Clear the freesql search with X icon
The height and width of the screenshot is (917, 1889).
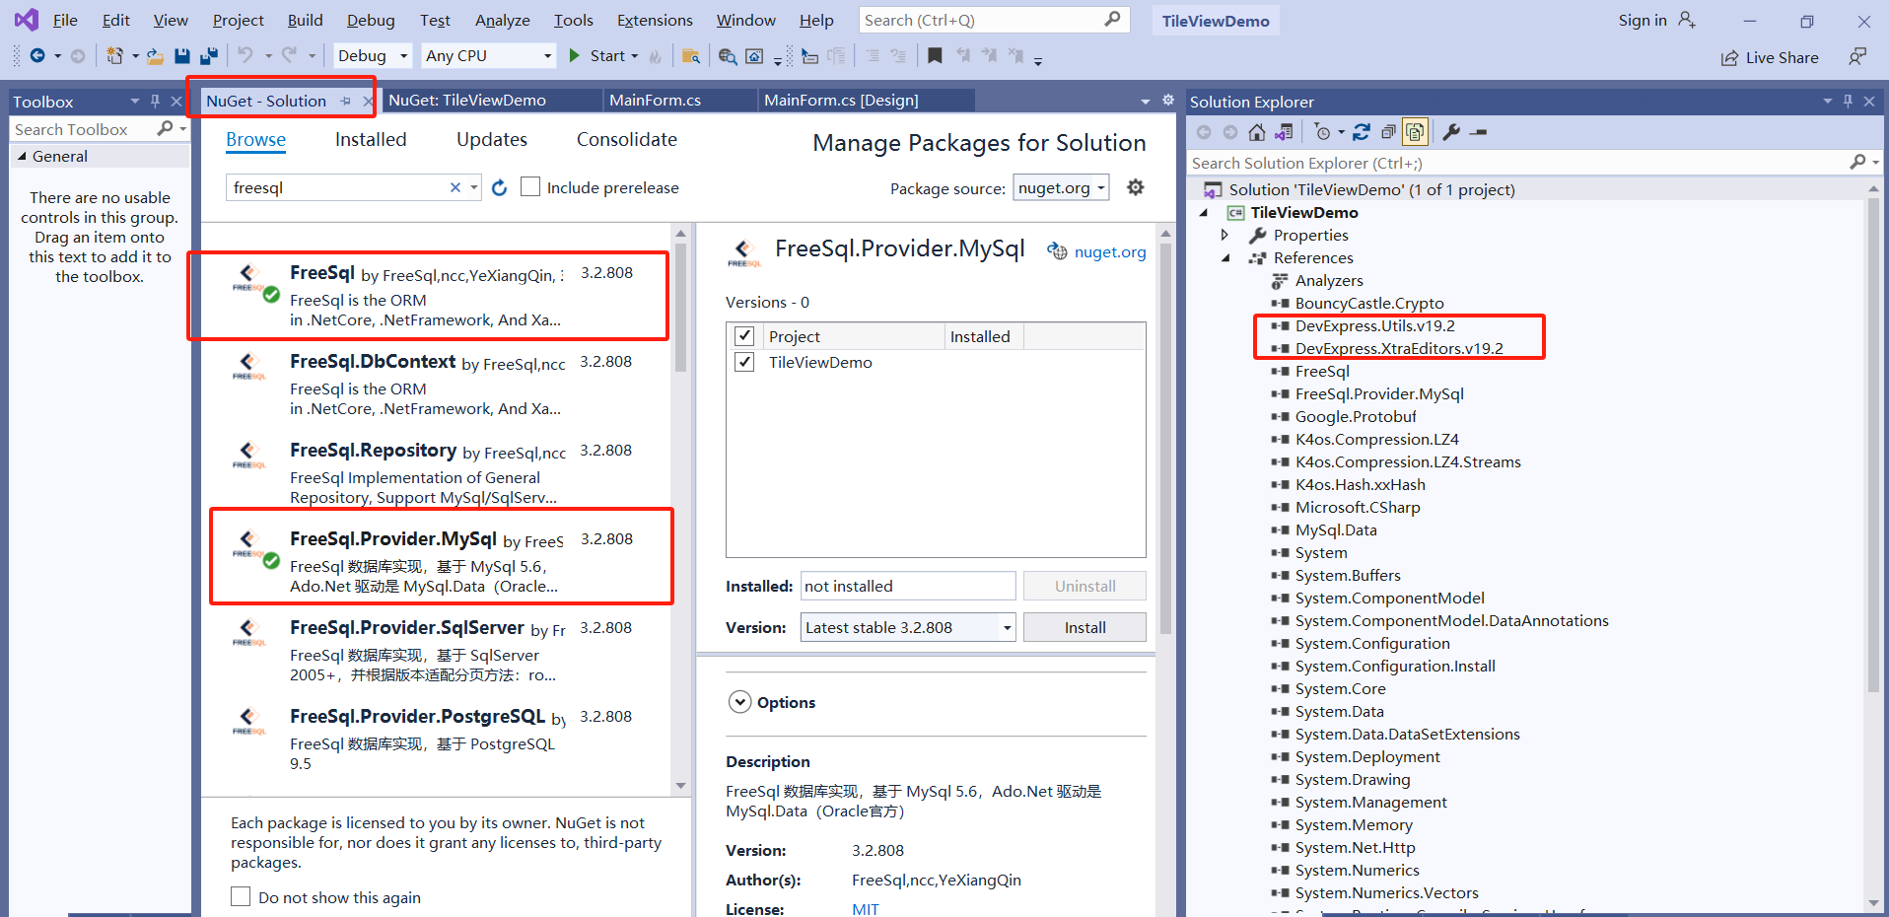click(455, 187)
